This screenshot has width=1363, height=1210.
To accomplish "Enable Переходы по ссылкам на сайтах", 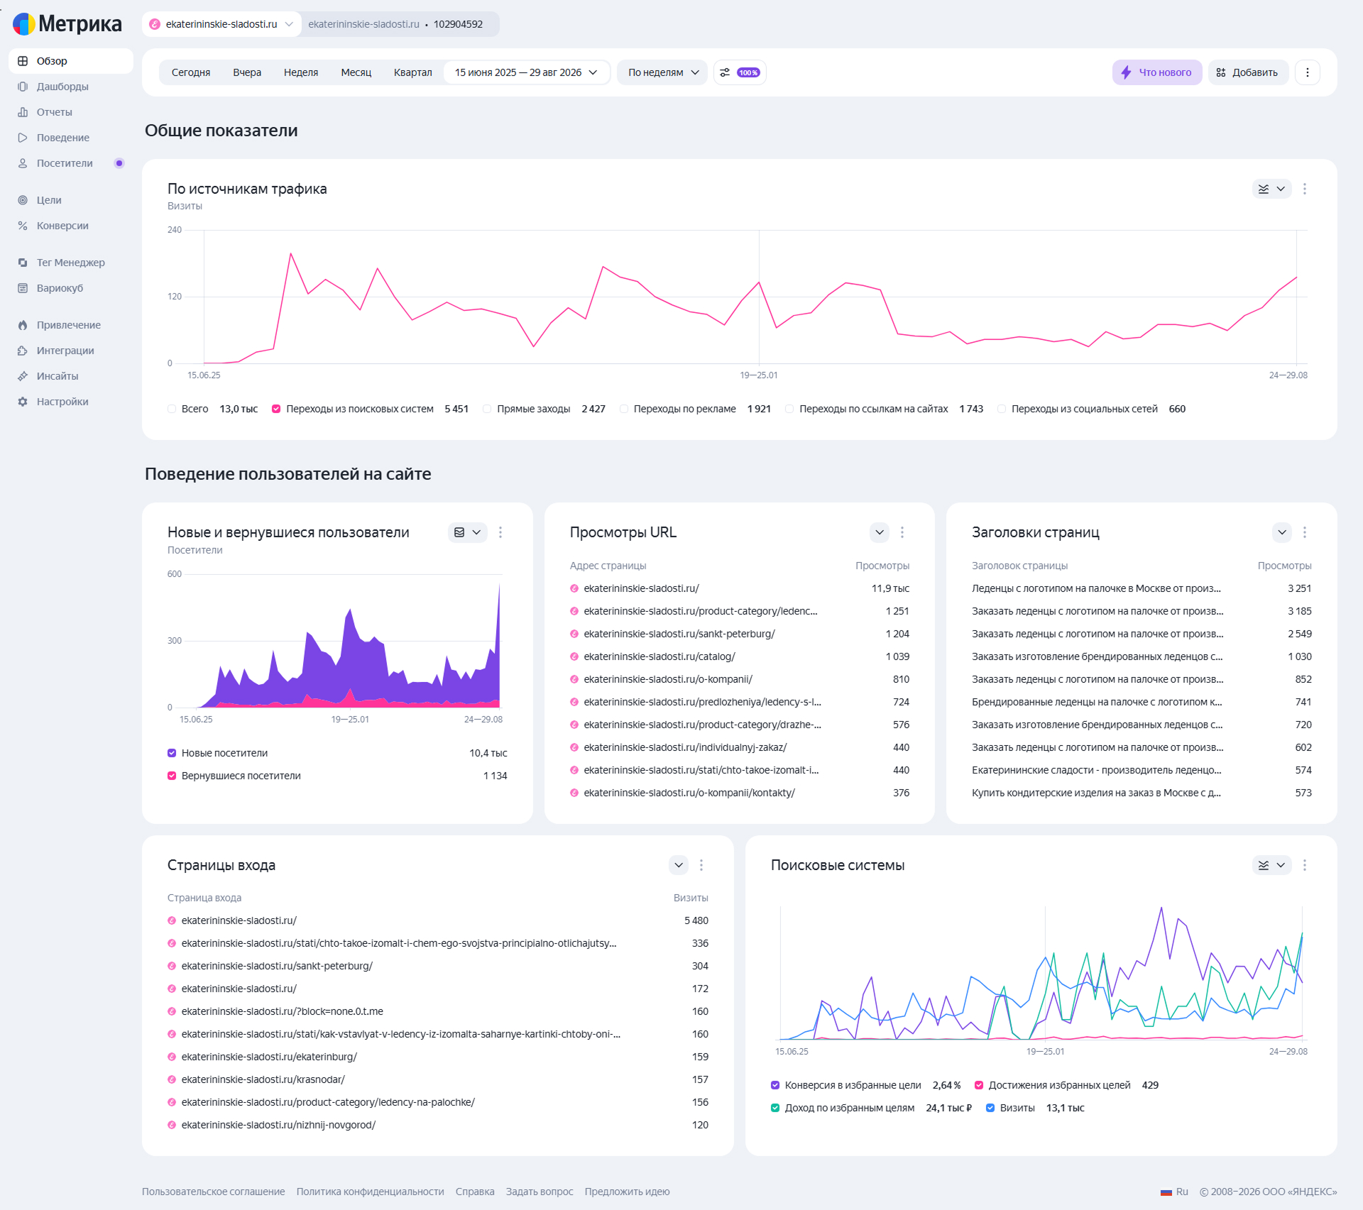I will 789,409.
